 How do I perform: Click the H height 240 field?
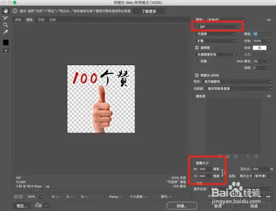205,176
